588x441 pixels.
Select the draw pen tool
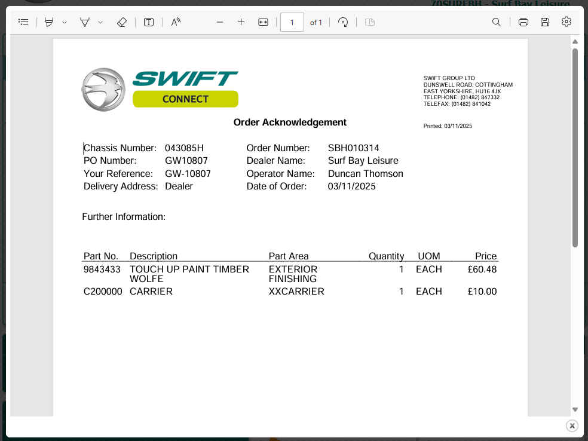[85, 22]
